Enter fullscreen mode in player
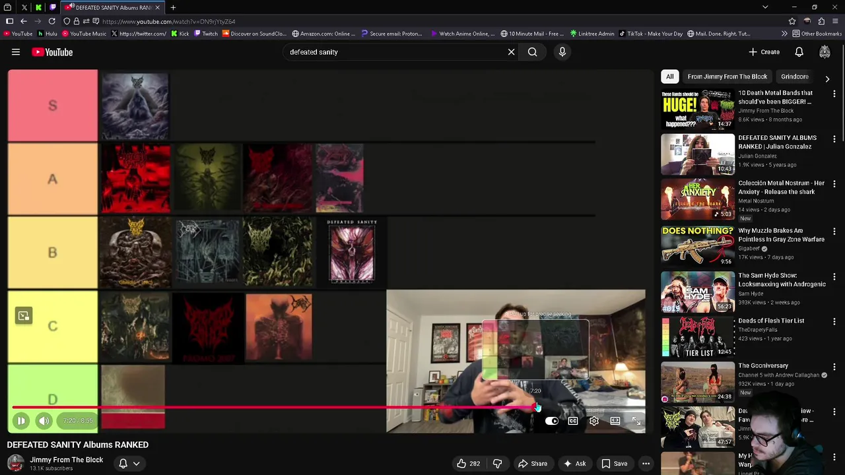The height and width of the screenshot is (475, 845). pos(636,421)
